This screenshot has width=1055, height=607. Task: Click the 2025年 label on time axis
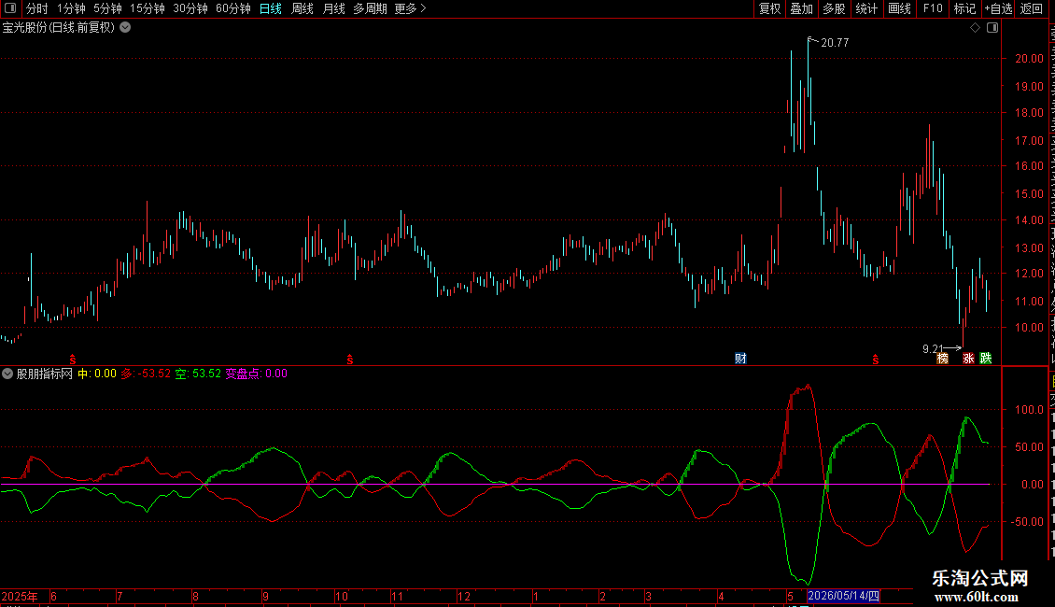[x=20, y=596]
